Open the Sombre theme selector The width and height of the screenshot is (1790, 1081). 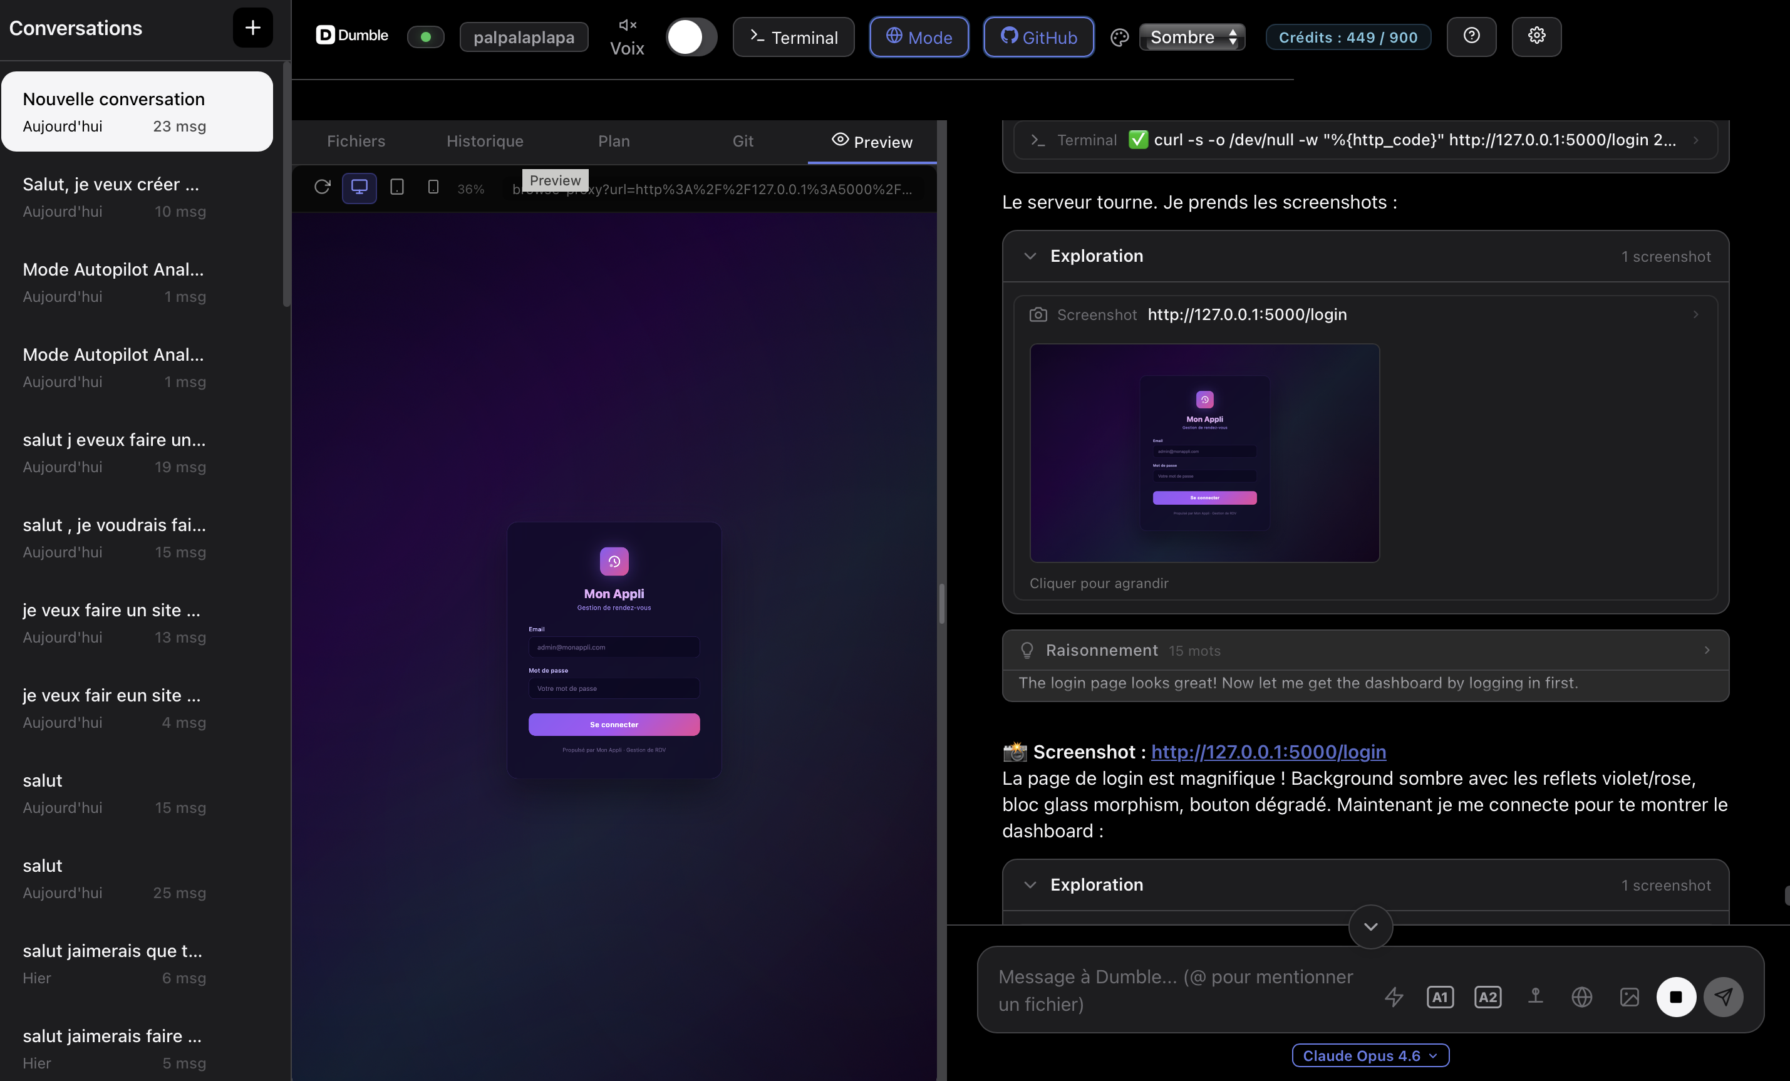point(1191,37)
